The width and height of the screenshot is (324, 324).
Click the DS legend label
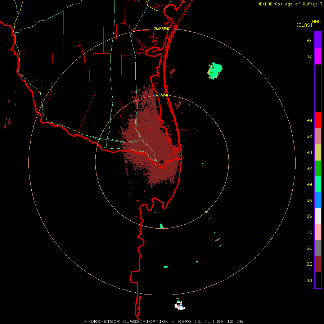[x=309, y=216]
